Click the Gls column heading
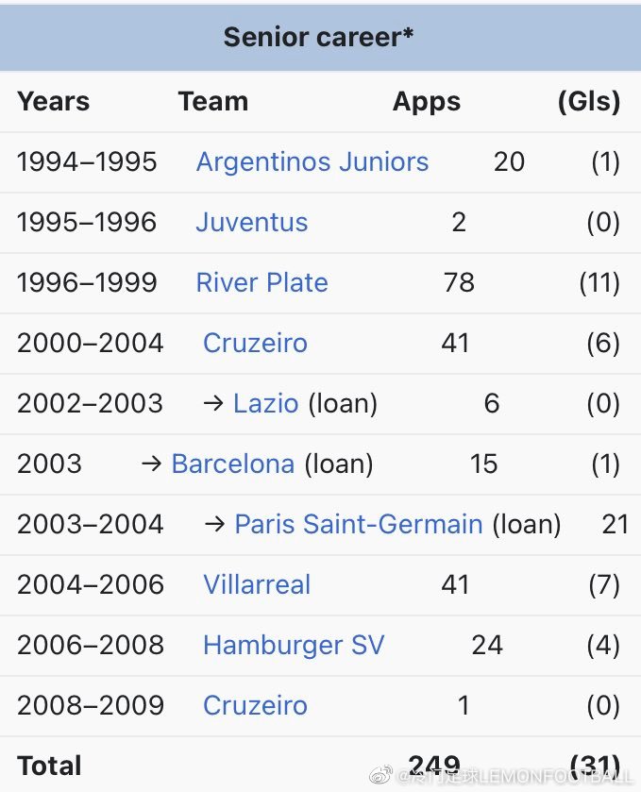This screenshot has height=792, width=641. click(x=589, y=102)
